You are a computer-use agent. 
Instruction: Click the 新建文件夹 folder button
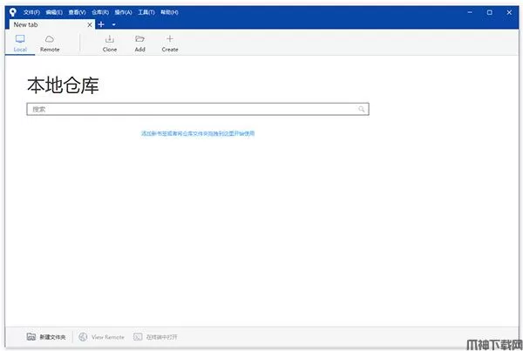(x=46, y=337)
